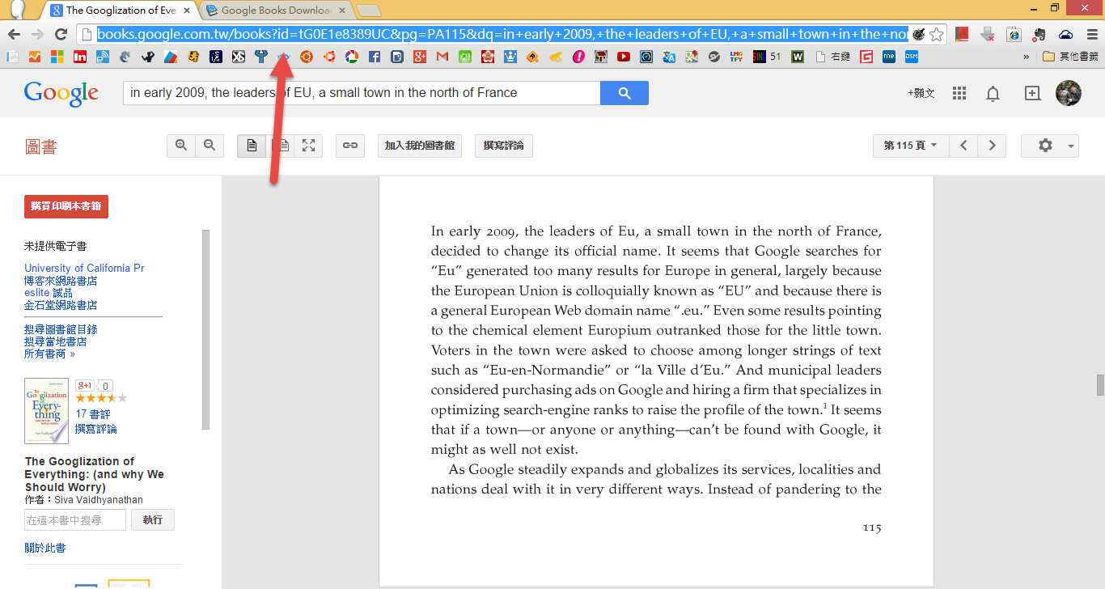Switch to single page view
1105x589 pixels.
(x=252, y=146)
